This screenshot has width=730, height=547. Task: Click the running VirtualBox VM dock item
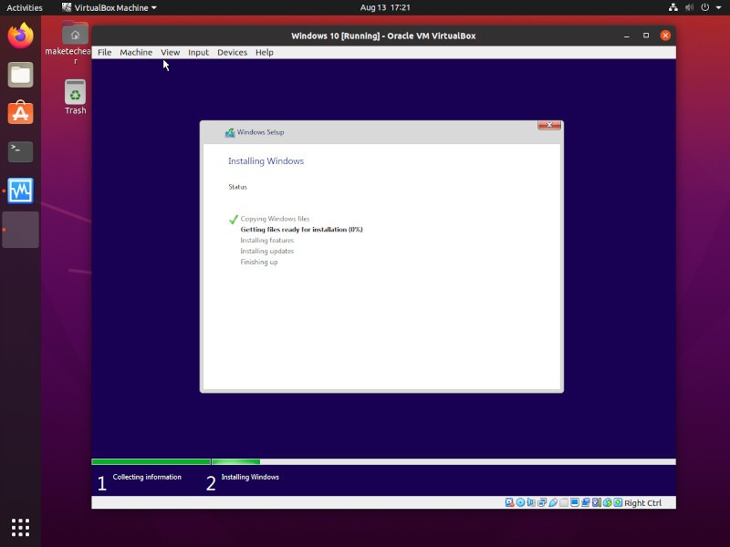(x=20, y=230)
